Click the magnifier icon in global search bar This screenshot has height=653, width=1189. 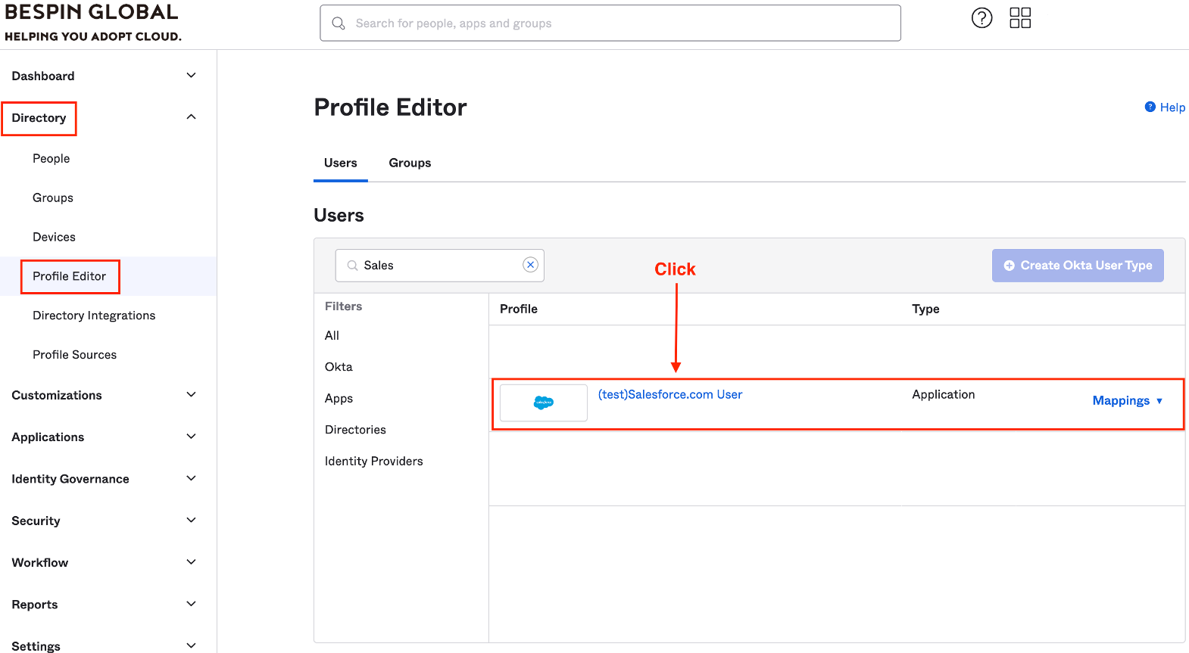click(339, 23)
